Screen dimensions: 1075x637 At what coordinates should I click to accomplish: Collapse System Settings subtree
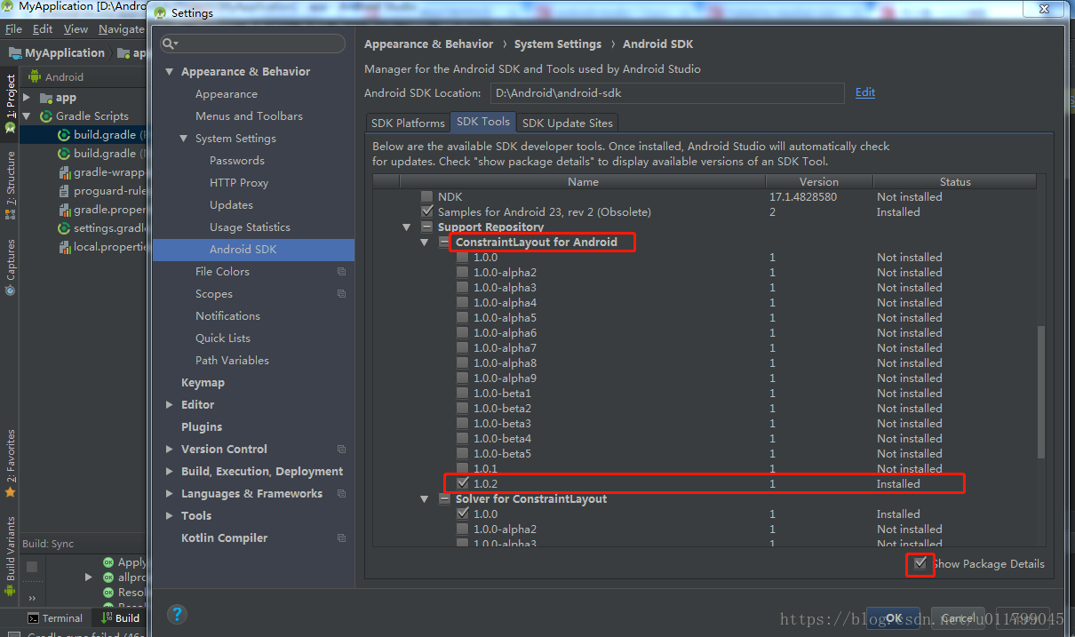[x=184, y=139]
